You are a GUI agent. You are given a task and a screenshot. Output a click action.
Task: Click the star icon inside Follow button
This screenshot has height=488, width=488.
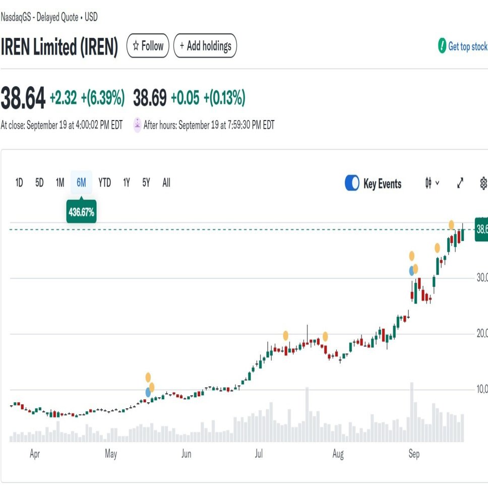point(135,46)
